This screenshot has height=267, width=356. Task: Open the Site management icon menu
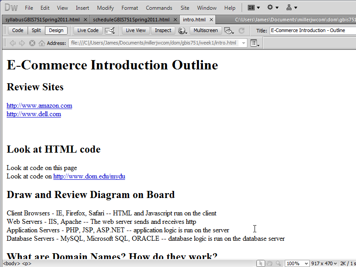tap(291, 8)
